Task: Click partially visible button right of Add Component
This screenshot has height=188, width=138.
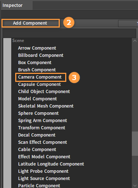Action: (x=128, y=24)
